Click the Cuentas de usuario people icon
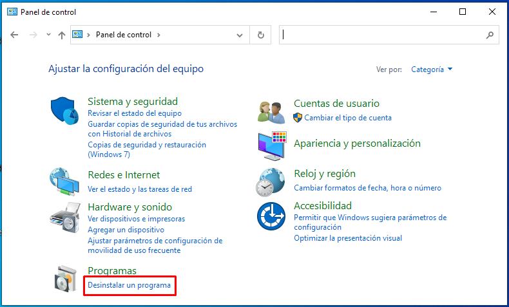 (271, 111)
